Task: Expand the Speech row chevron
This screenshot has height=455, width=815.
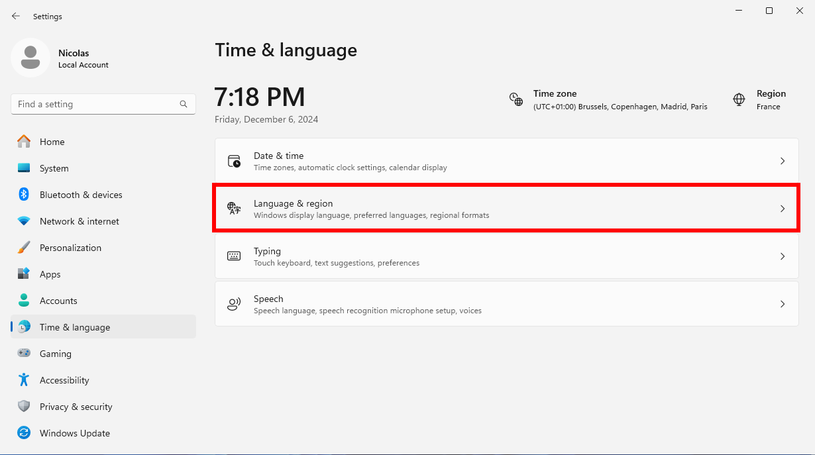Action: (x=783, y=304)
